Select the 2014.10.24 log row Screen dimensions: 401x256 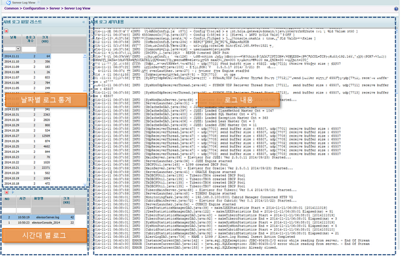[x=27, y=152]
